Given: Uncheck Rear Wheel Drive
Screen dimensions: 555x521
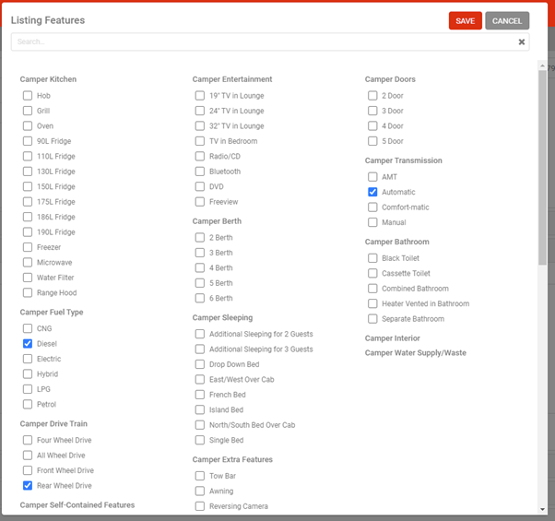Looking at the screenshot, I should pyautogui.click(x=28, y=486).
